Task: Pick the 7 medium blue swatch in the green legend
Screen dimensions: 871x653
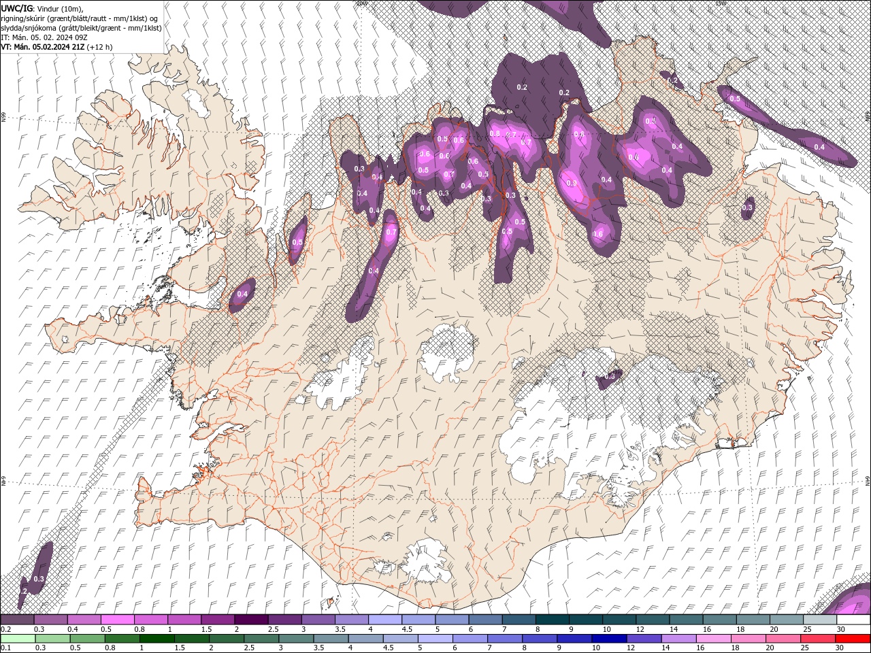Action: tap(504, 638)
